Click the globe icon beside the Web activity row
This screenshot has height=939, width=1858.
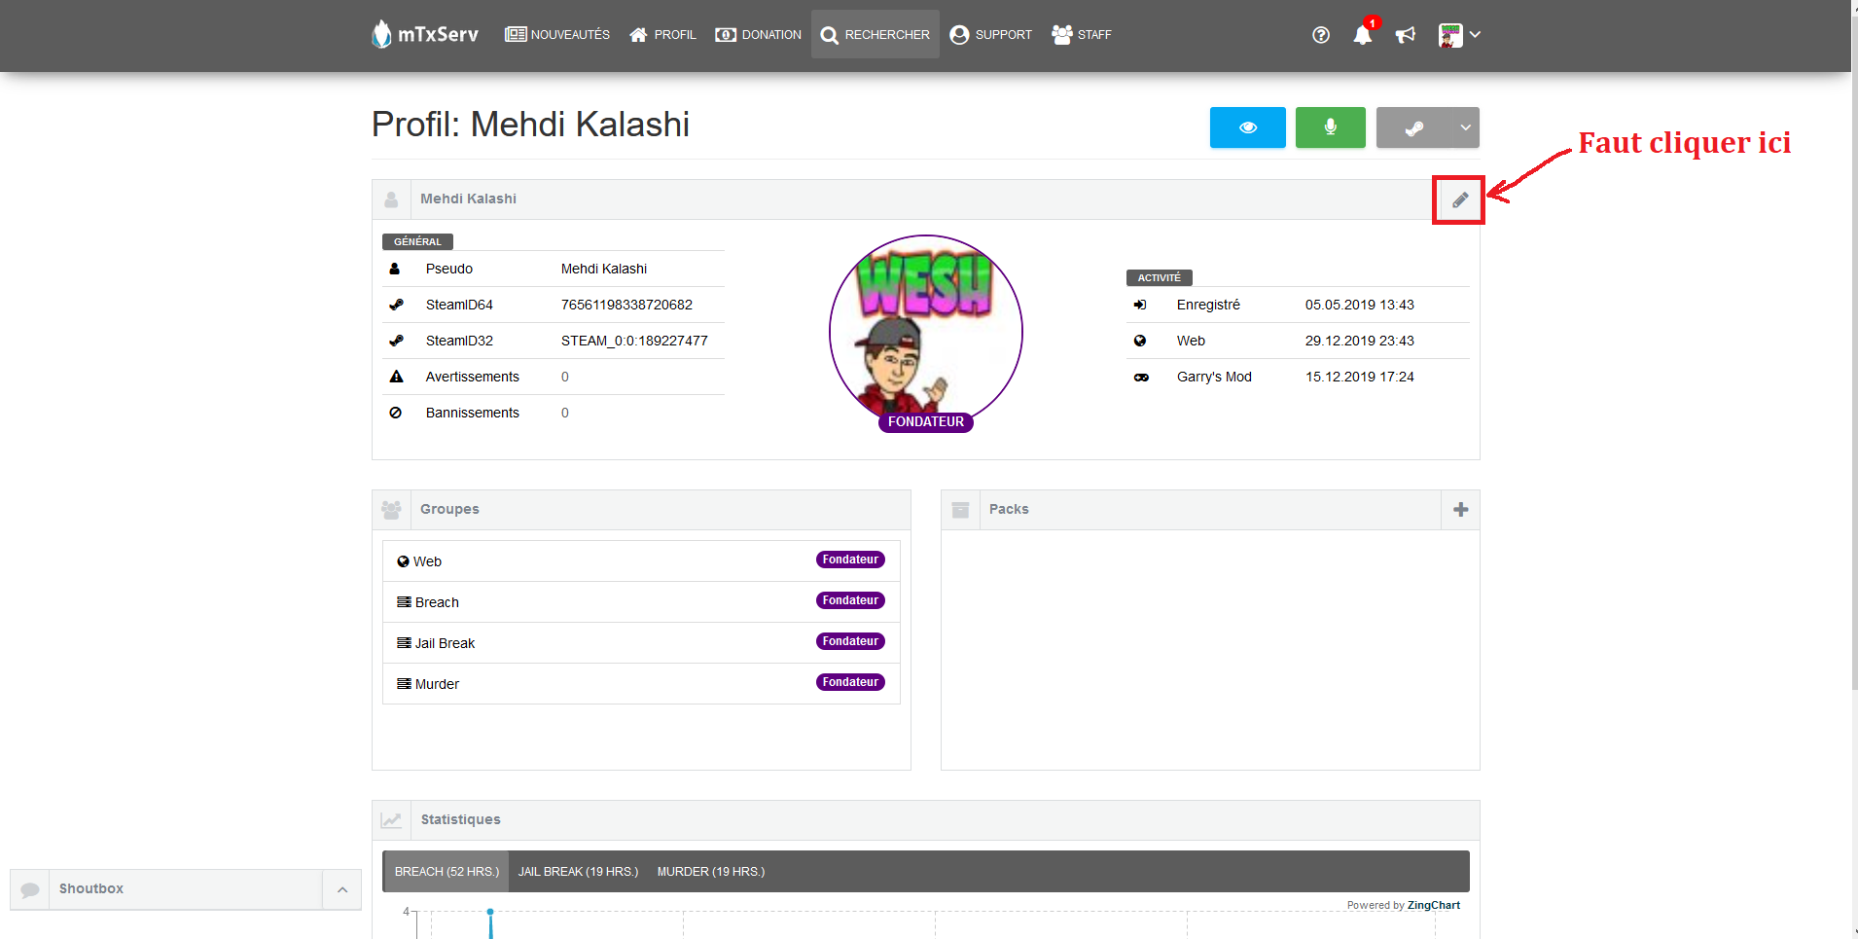point(1140,341)
